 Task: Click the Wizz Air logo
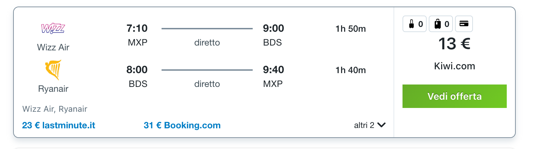tap(53, 29)
